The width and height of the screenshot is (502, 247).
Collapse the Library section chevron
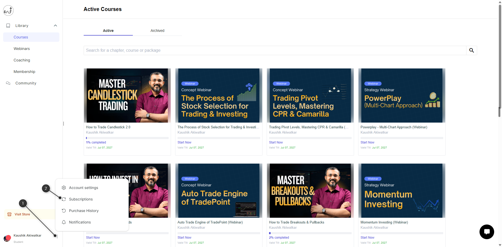point(55,26)
